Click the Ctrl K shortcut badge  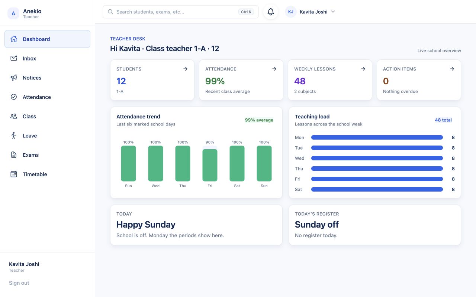[x=246, y=12]
